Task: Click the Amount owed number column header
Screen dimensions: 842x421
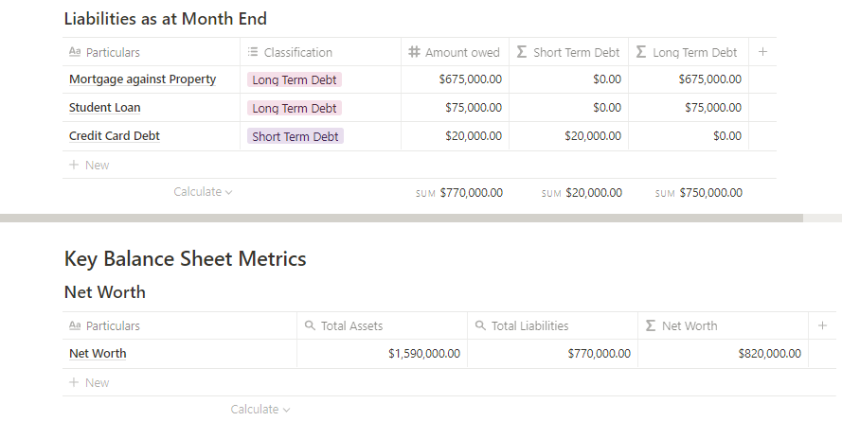Action: (x=455, y=53)
